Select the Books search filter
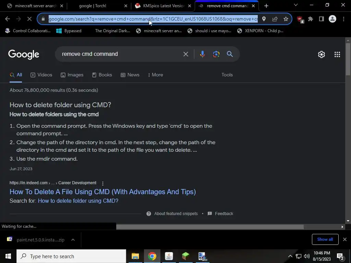The width and height of the screenshot is (351, 263). click(102, 75)
